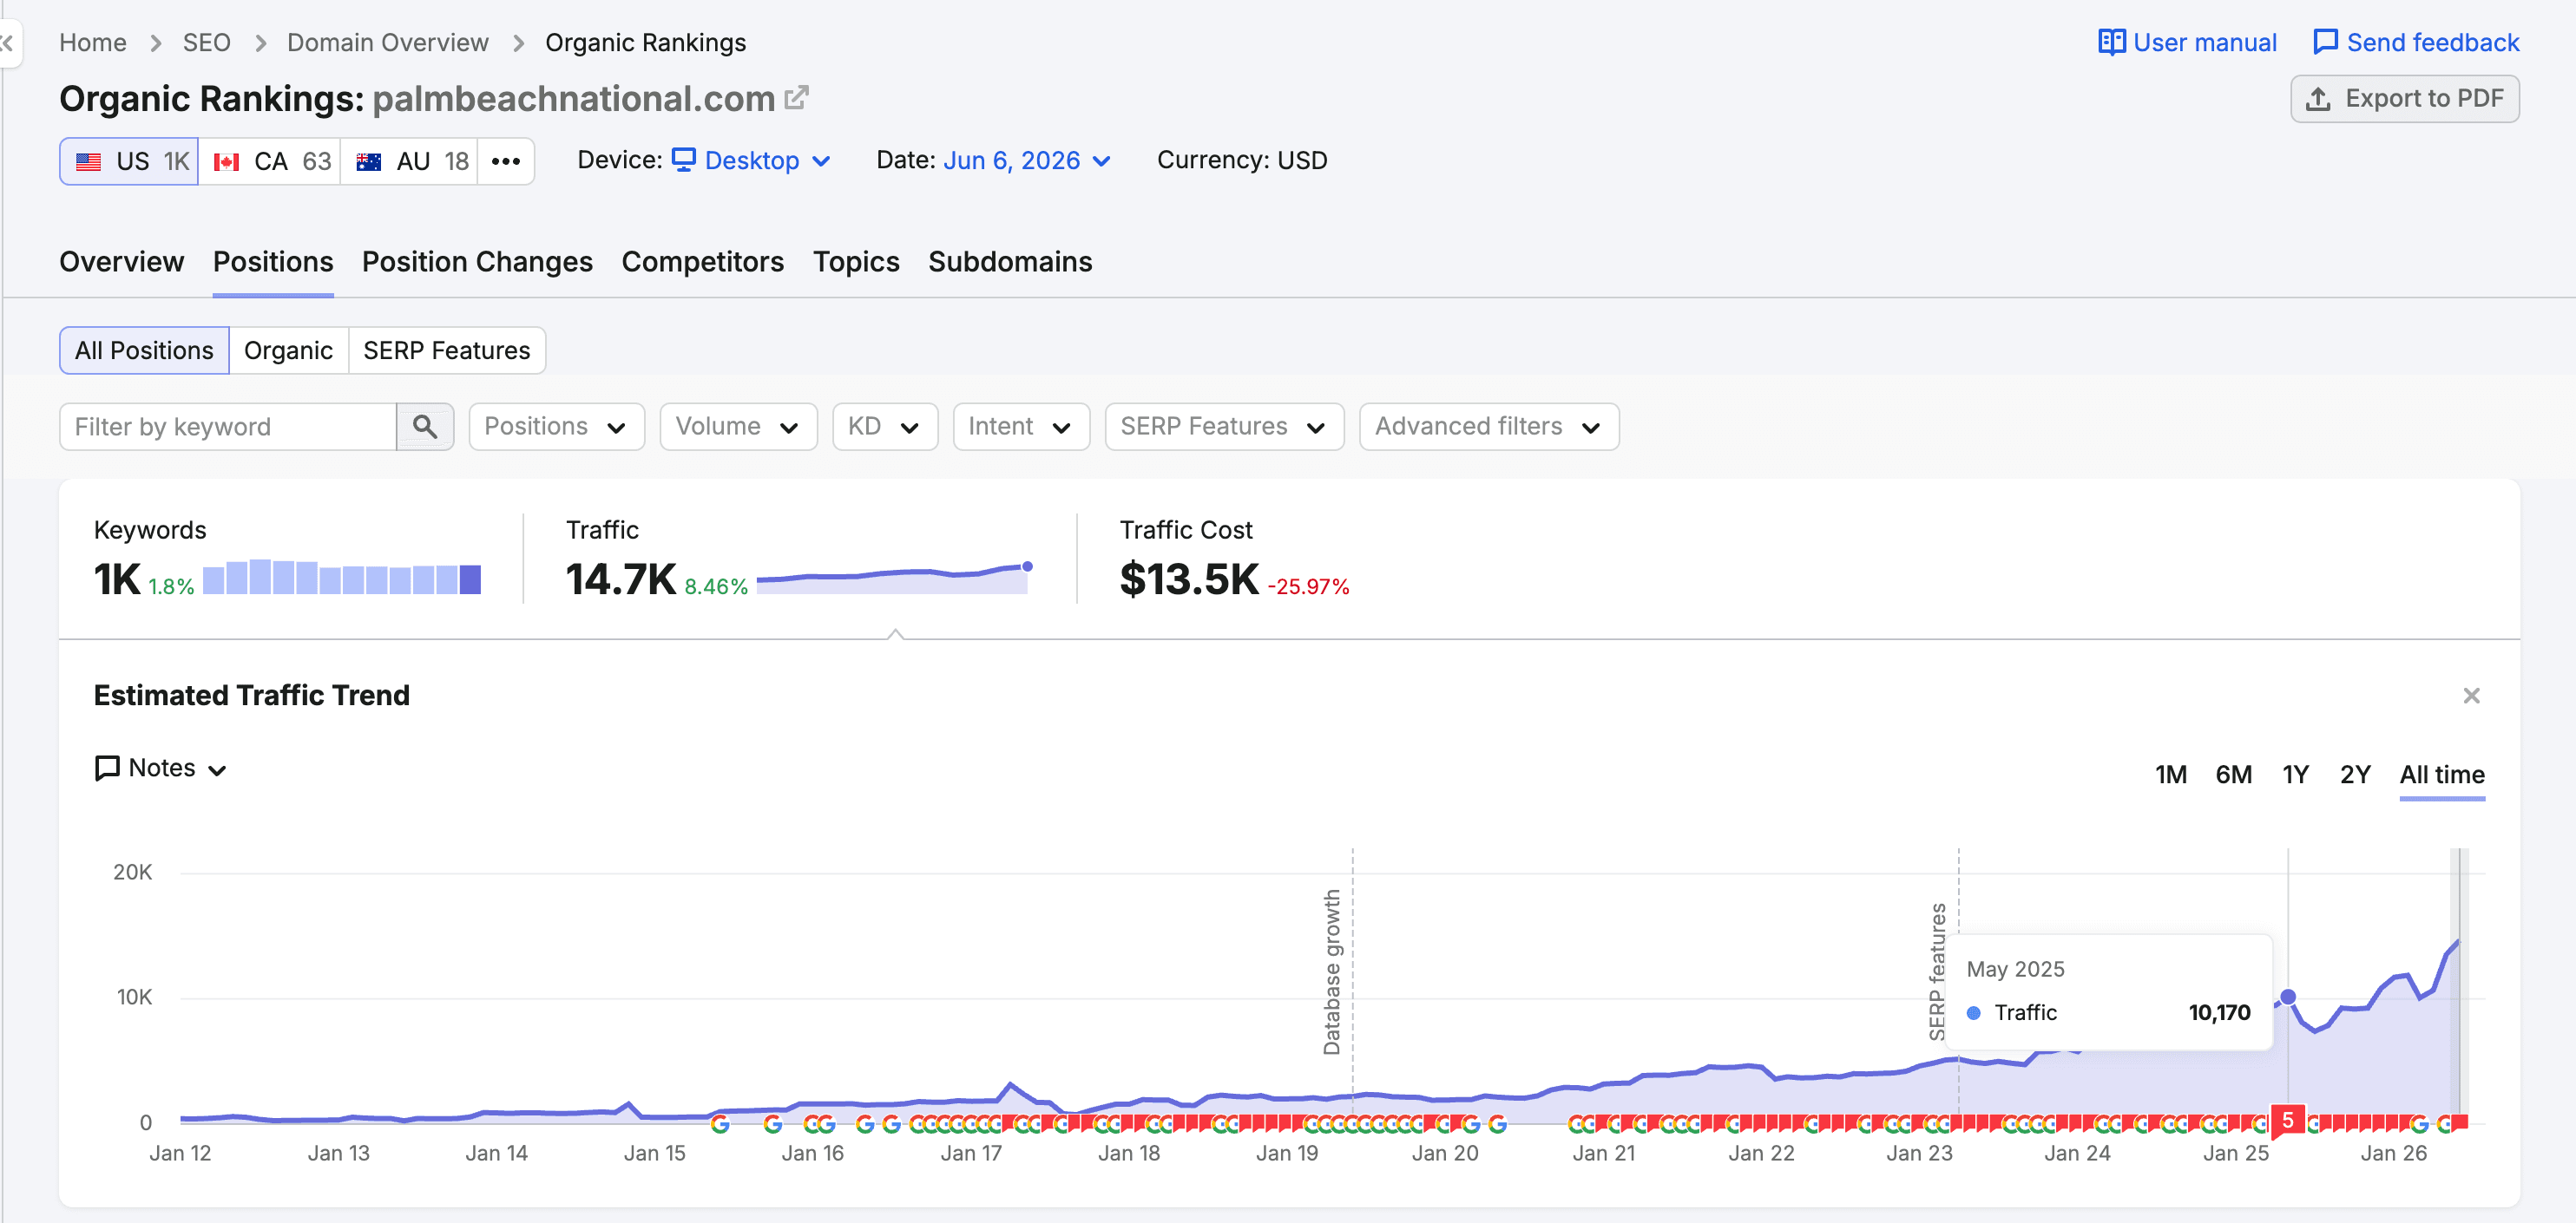
Task: Expand the Positions filter dropdown
Action: coord(556,427)
